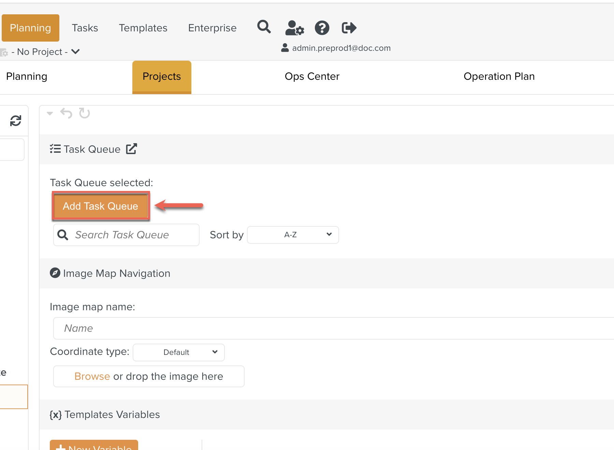The width and height of the screenshot is (614, 450).
Task: Open the Coordinate type Default dropdown
Action: pyautogui.click(x=178, y=352)
